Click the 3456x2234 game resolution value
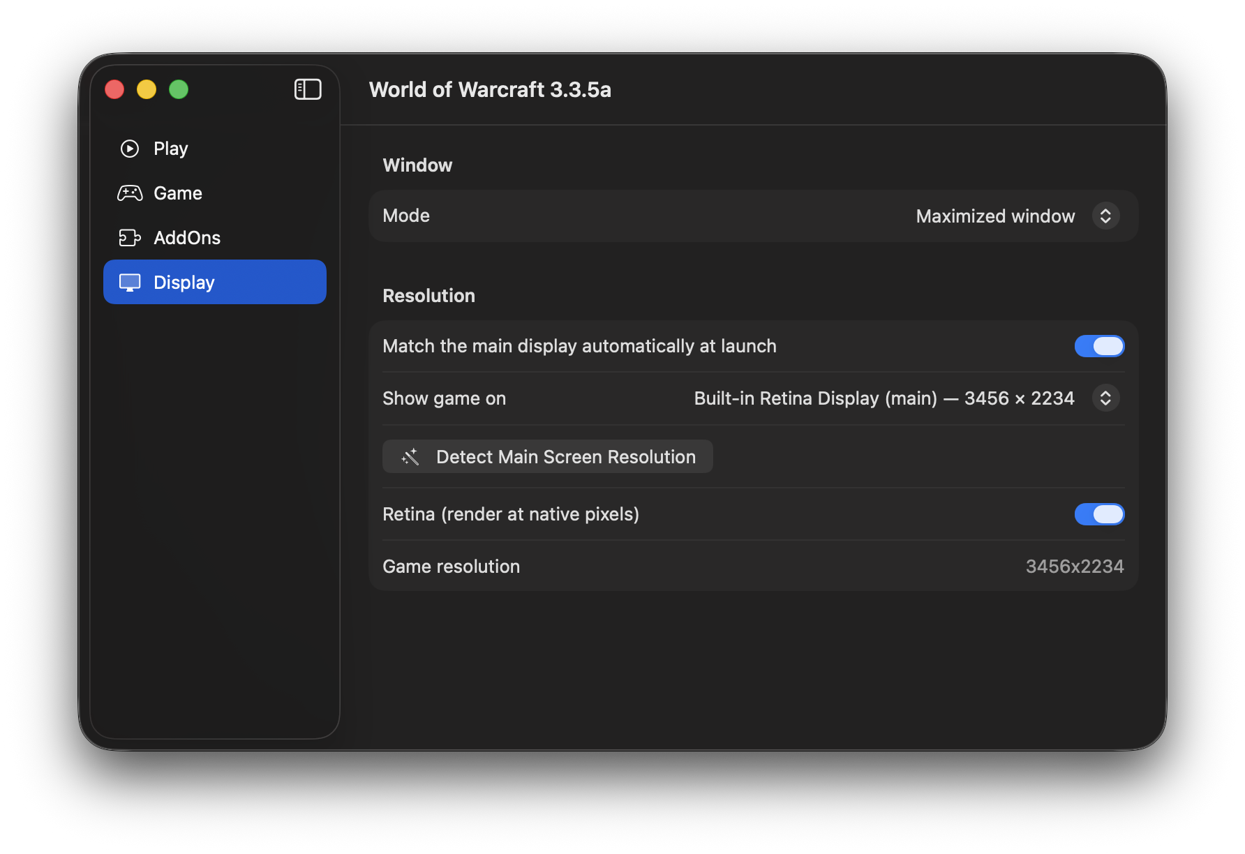 click(x=1075, y=567)
